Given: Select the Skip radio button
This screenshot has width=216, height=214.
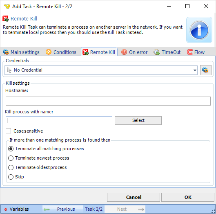Looking at the screenshot, I should [x=11, y=177].
